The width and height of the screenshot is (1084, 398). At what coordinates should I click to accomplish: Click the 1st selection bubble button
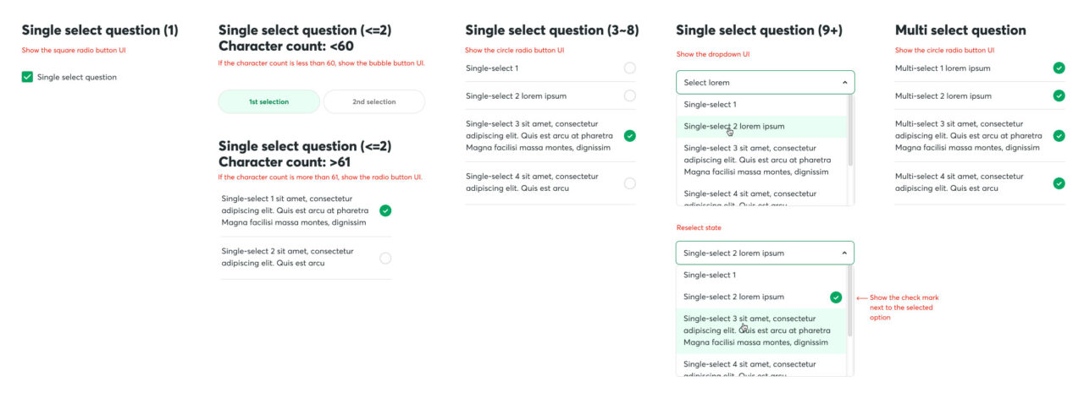[x=269, y=101]
